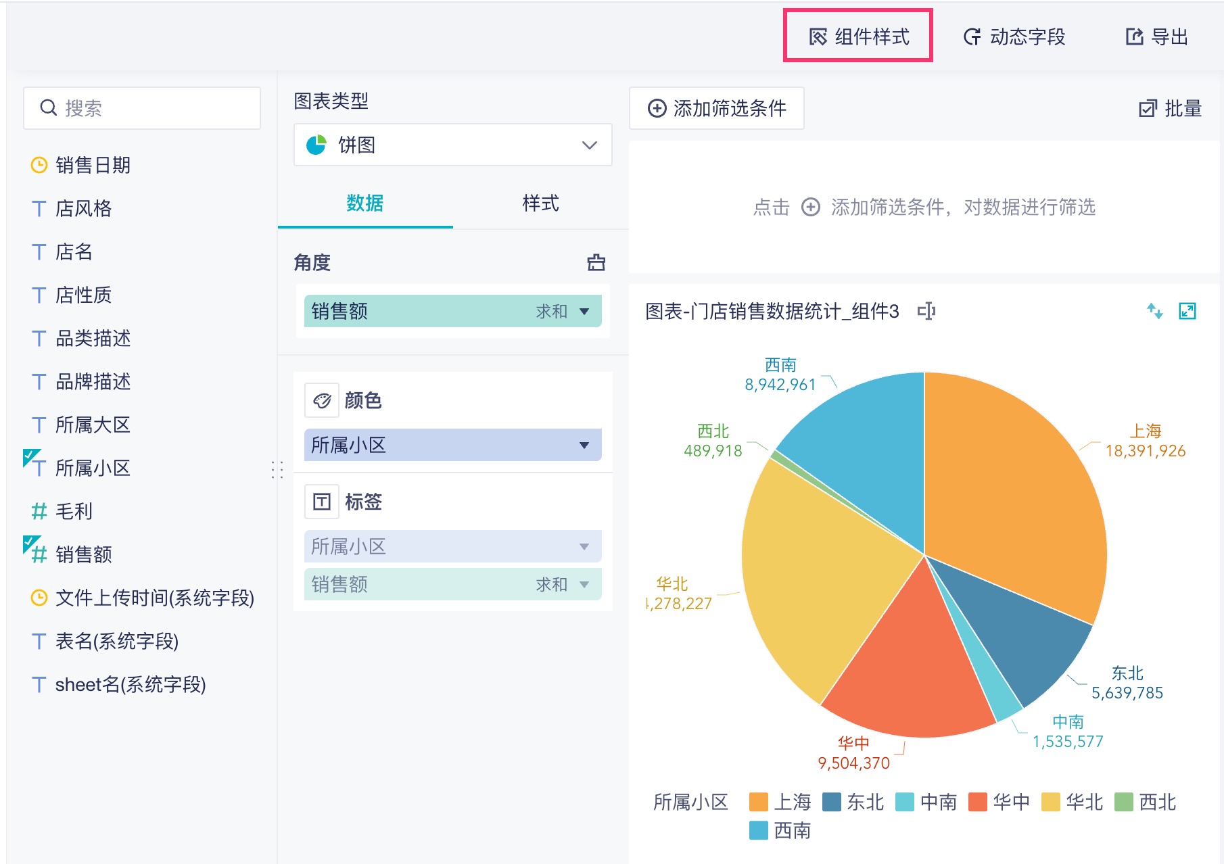Select the 毛利 numeric field
The image size is (1224, 864).
[62, 511]
